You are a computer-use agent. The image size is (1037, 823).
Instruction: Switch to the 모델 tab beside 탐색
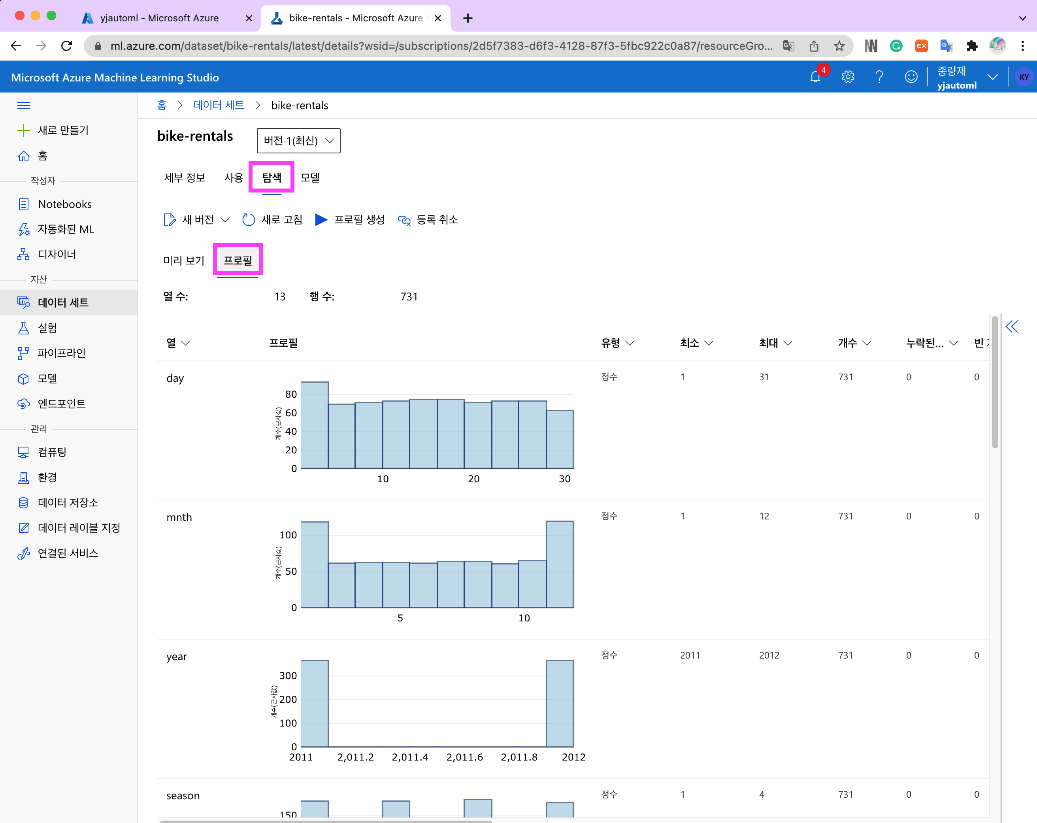click(x=310, y=178)
